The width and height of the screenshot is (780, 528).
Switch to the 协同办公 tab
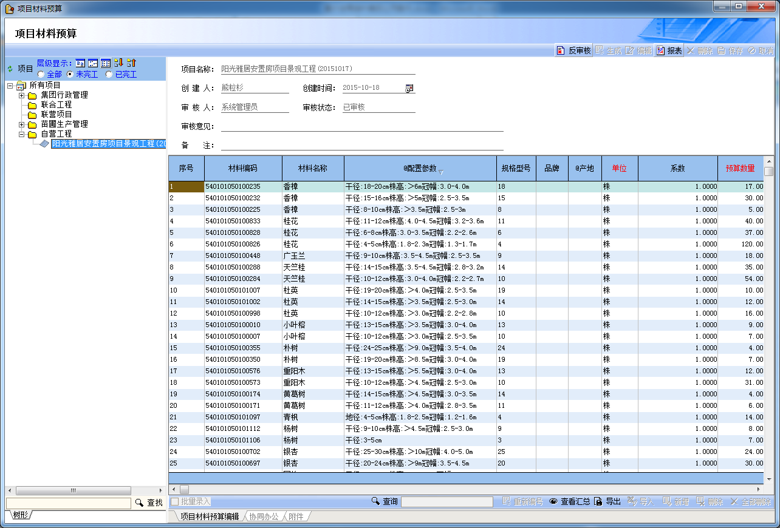263,516
